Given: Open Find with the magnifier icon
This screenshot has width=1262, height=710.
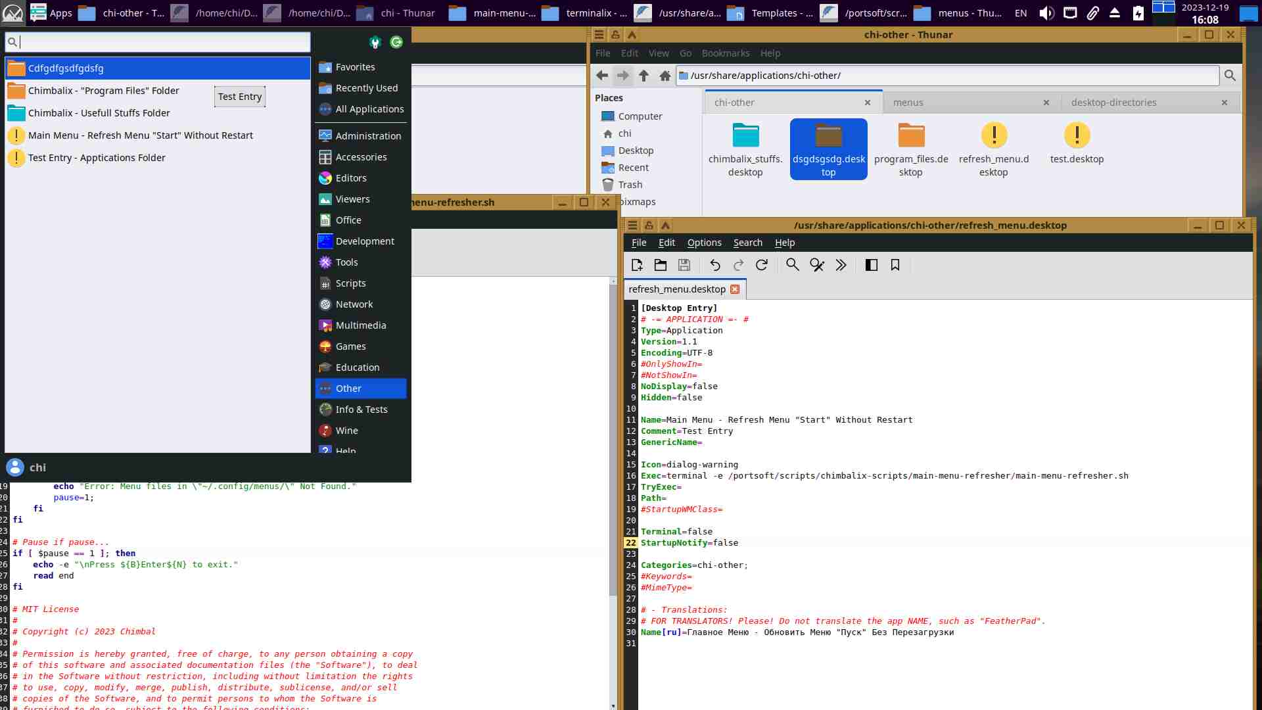Looking at the screenshot, I should point(792,265).
